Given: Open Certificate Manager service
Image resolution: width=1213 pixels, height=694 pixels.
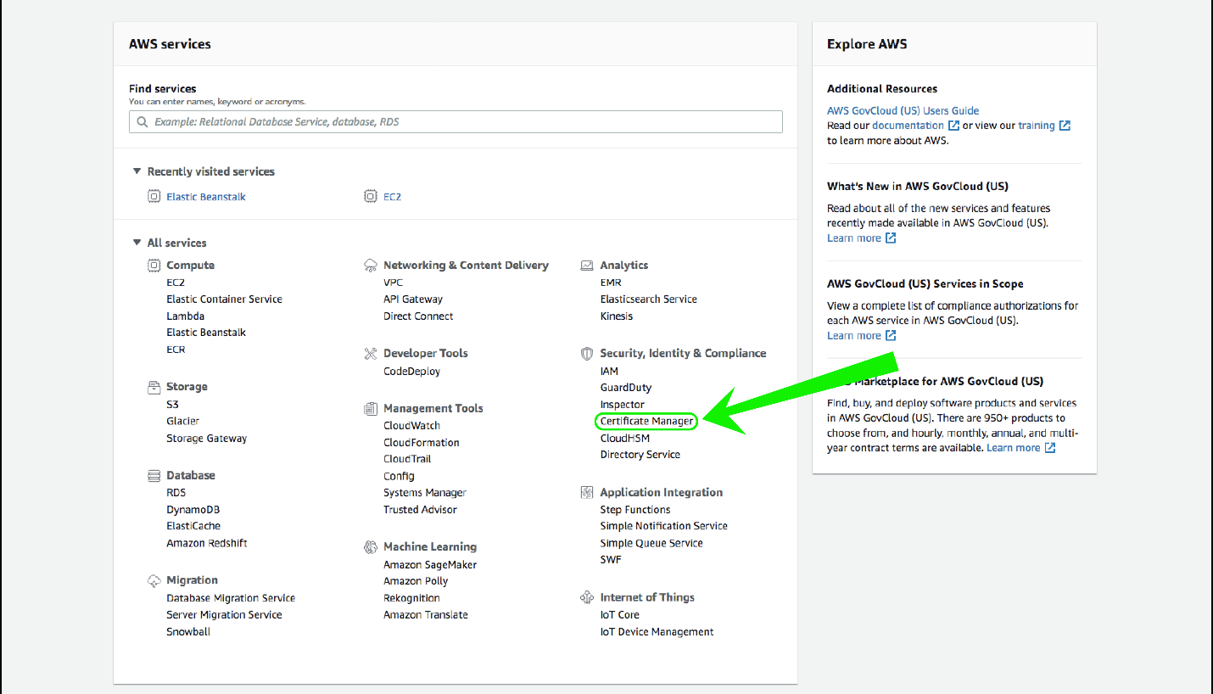Looking at the screenshot, I should [647, 422].
